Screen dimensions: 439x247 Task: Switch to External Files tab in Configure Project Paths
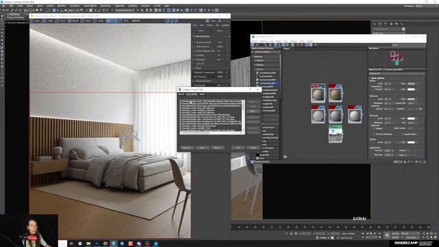click(192, 94)
